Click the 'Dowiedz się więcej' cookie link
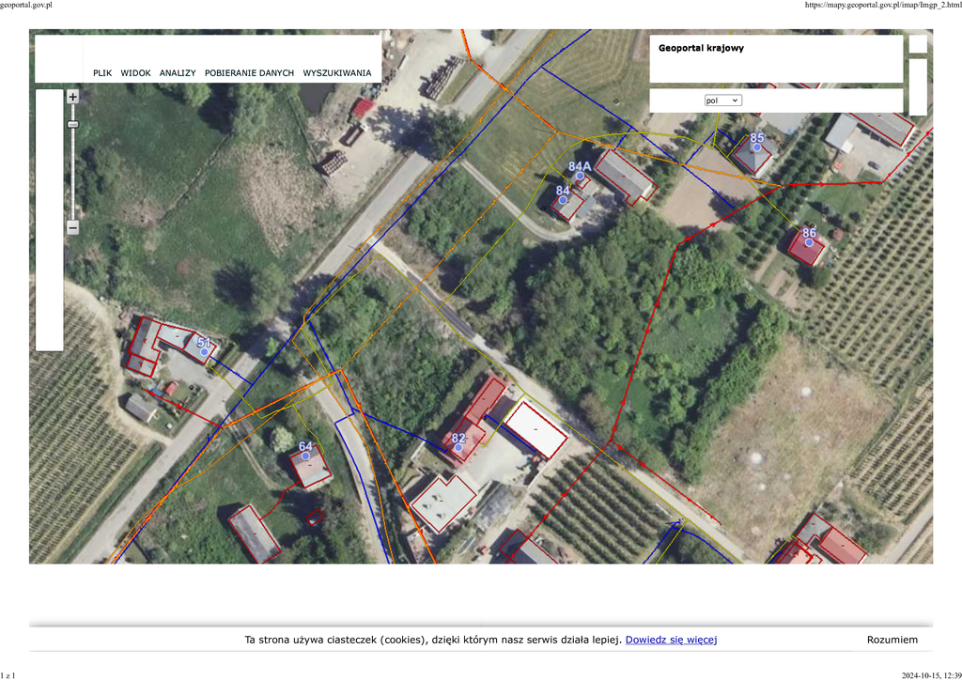962x680 pixels. (x=671, y=640)
